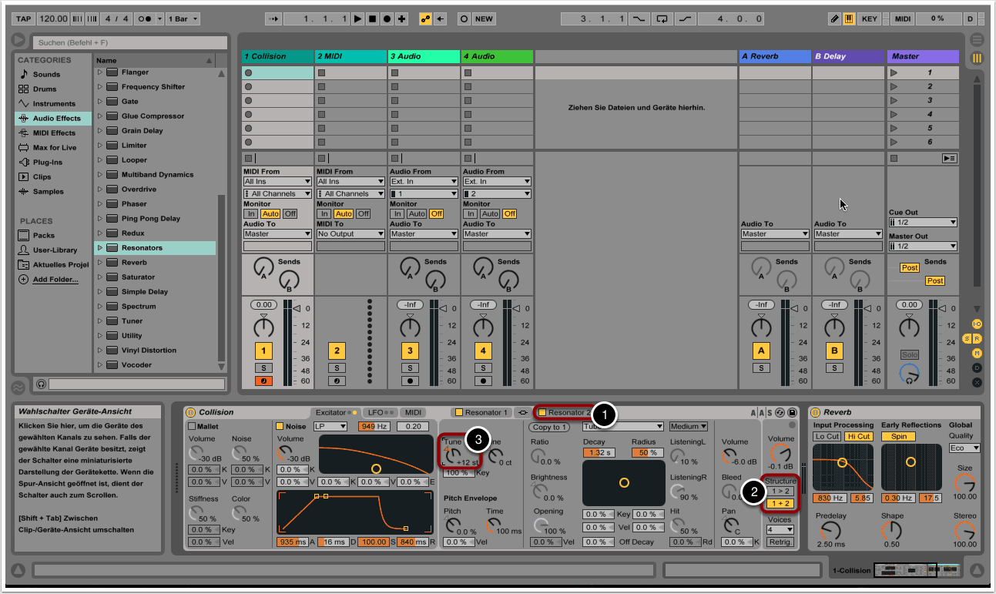Click the Resonator Tune knob

(453, 455)
